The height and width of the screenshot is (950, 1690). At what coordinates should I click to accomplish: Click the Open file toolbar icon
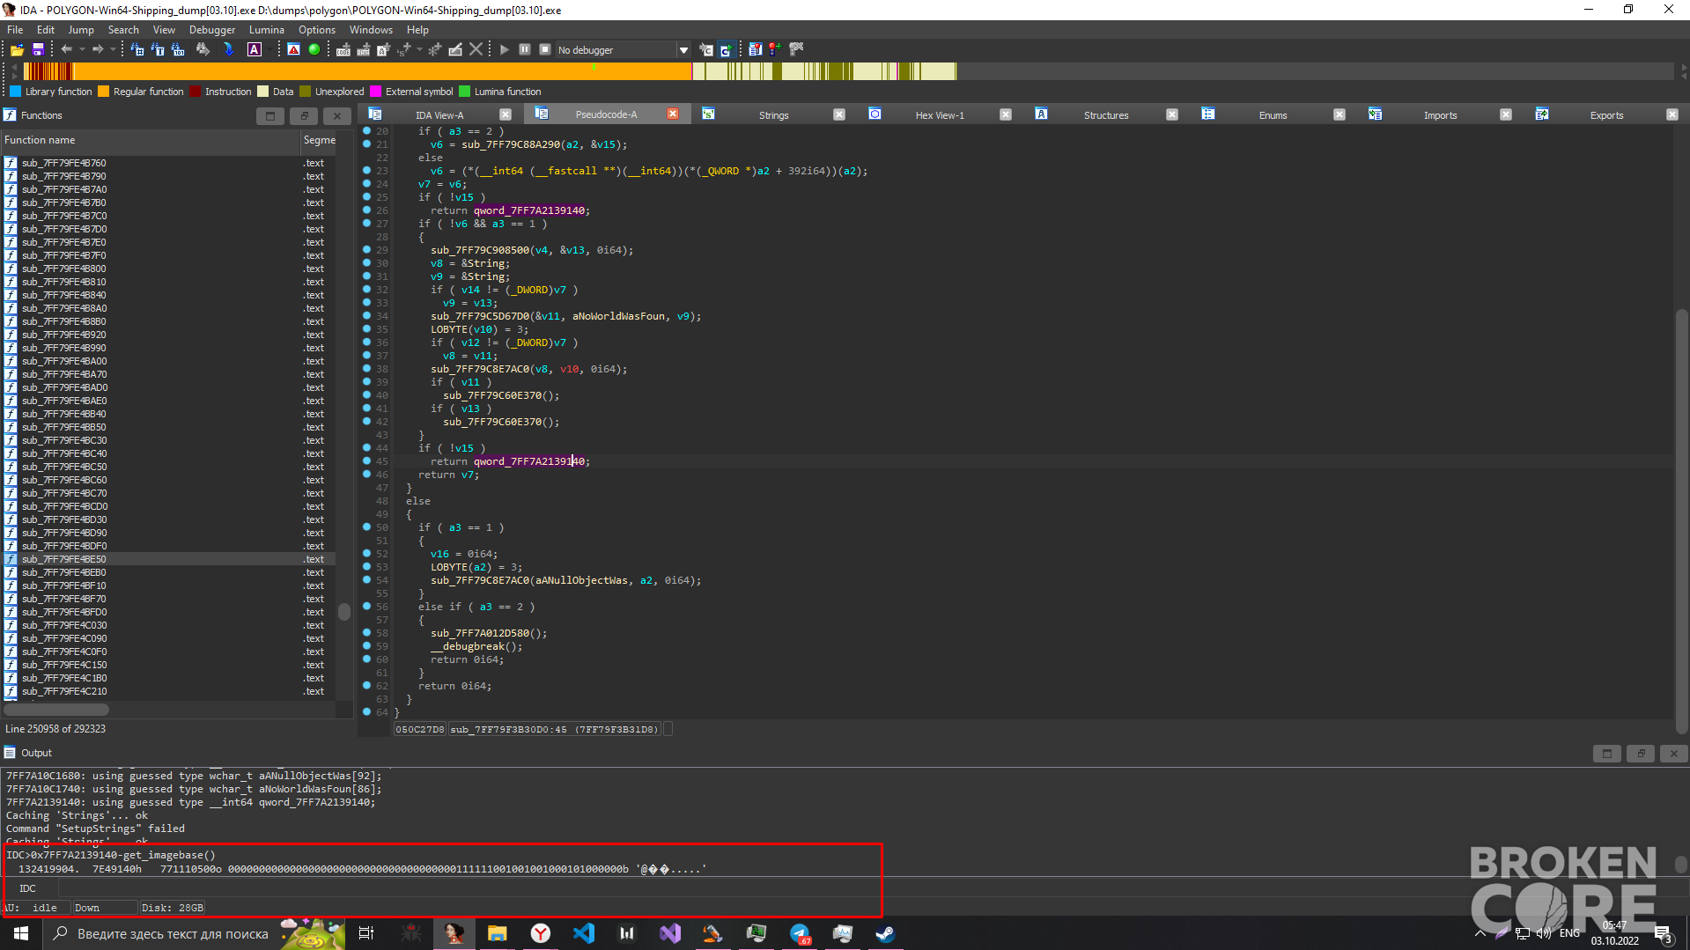point(17,50)
